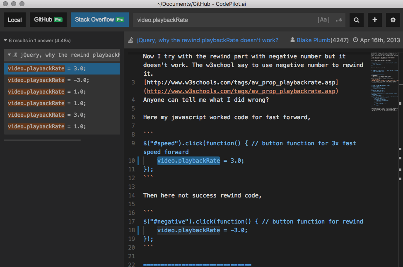
Task: Click the plus add button
Action: [375, 20]
